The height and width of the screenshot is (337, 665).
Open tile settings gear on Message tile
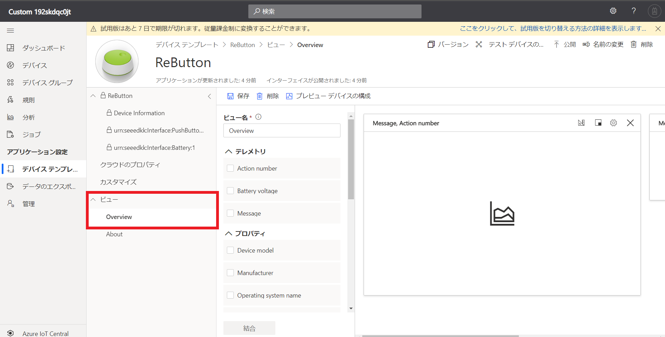[613, 123]
